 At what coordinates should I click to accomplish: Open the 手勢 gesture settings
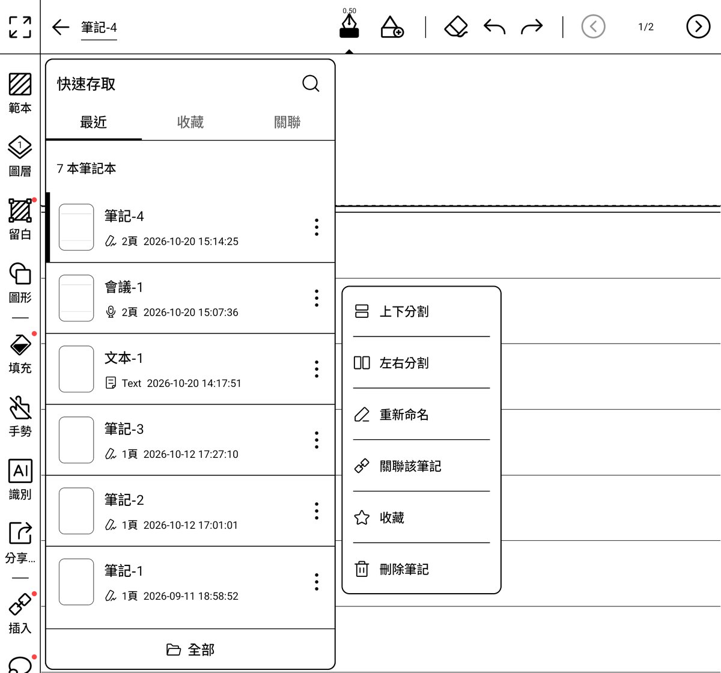(x=20, y=416)
